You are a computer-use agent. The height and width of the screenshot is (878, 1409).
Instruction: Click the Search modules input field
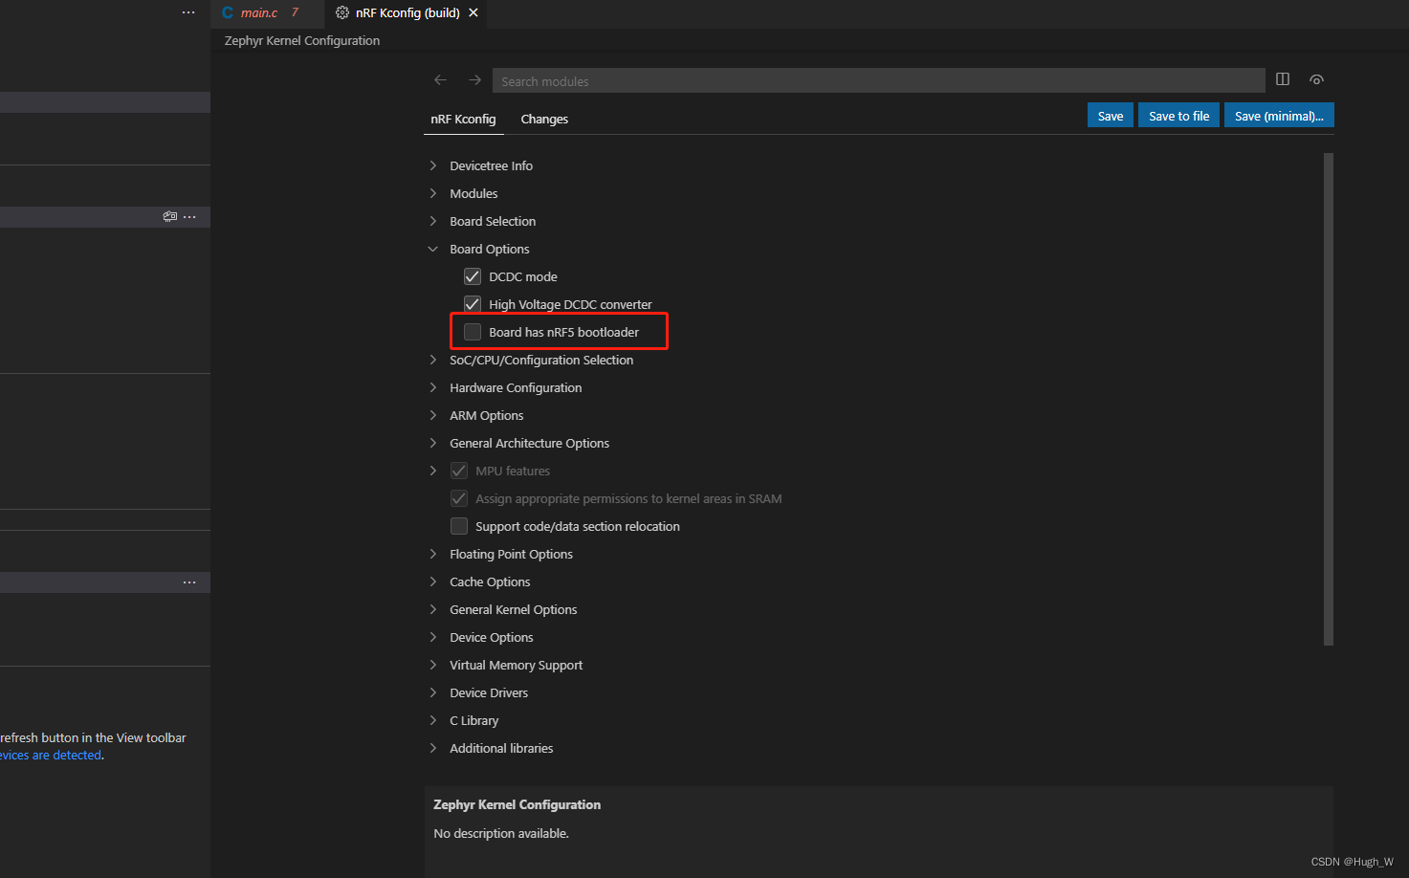point(878,80)
